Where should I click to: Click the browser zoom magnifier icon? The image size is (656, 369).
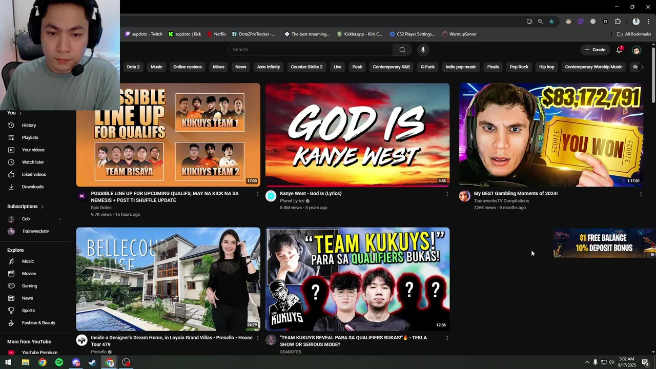point(540,22)
